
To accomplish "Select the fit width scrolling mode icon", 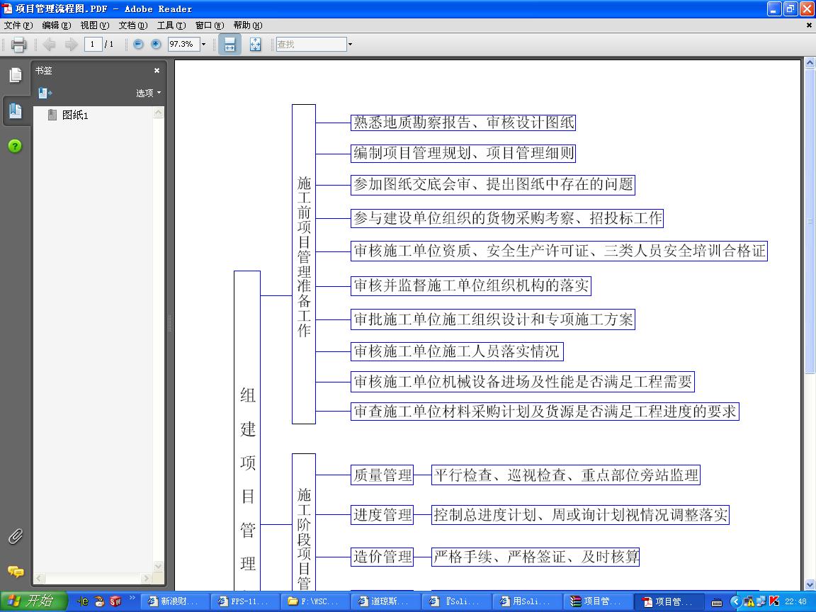I will pyautogui.click(x=229, y=44).
